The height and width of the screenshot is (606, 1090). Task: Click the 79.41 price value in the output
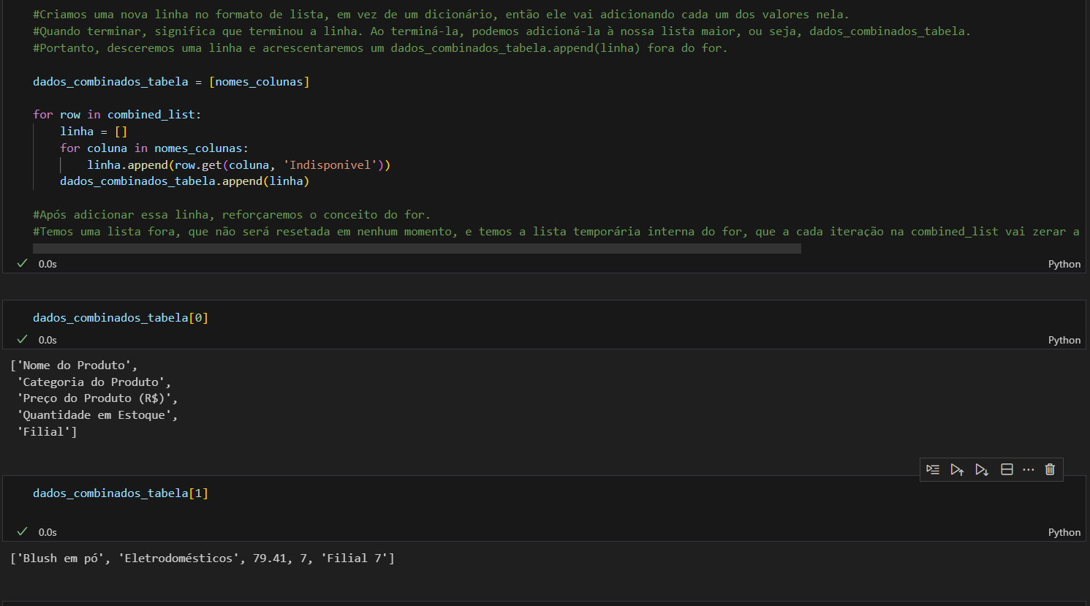[x=270, y=558]
